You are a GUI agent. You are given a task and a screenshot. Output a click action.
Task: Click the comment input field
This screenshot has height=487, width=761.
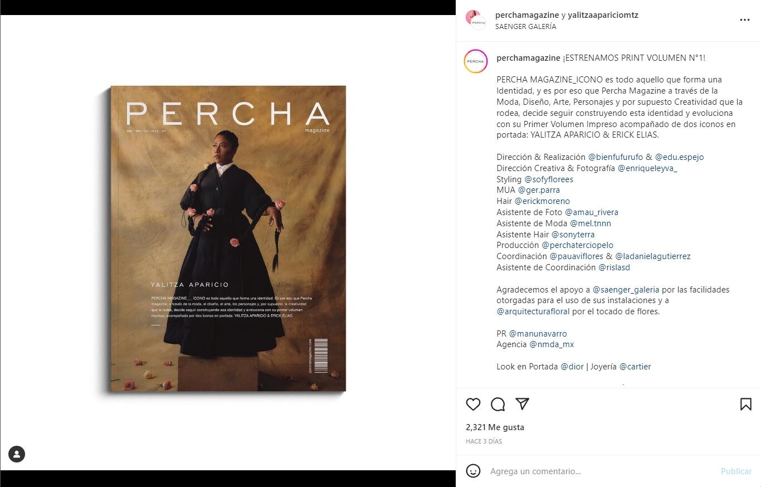click(602, 471)
